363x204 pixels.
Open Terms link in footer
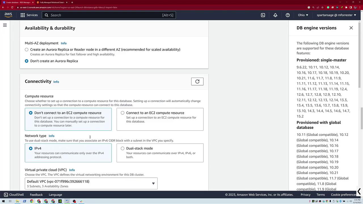tap(321, 195)
